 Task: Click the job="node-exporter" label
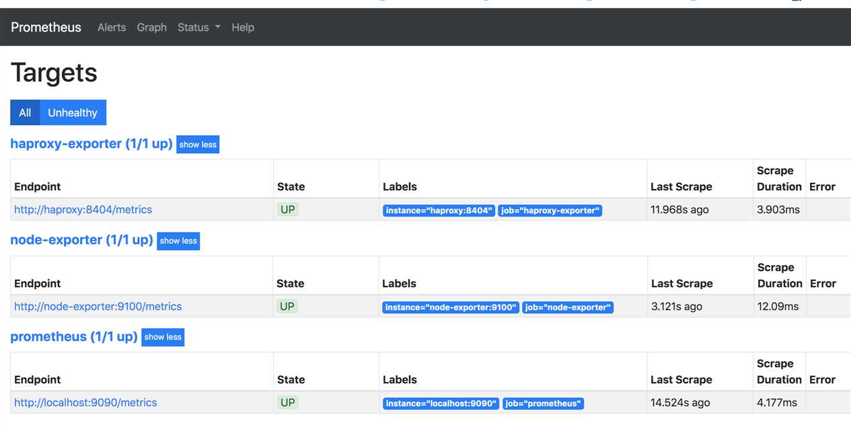(568, 307)
